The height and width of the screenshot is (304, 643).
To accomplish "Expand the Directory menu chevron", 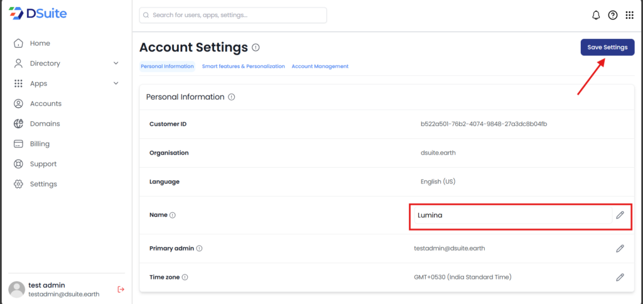I will pos(116,63).
